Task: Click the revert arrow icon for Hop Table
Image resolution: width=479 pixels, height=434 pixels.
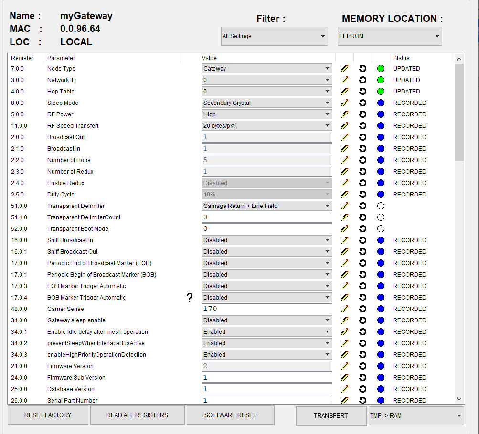Action: 362,92
